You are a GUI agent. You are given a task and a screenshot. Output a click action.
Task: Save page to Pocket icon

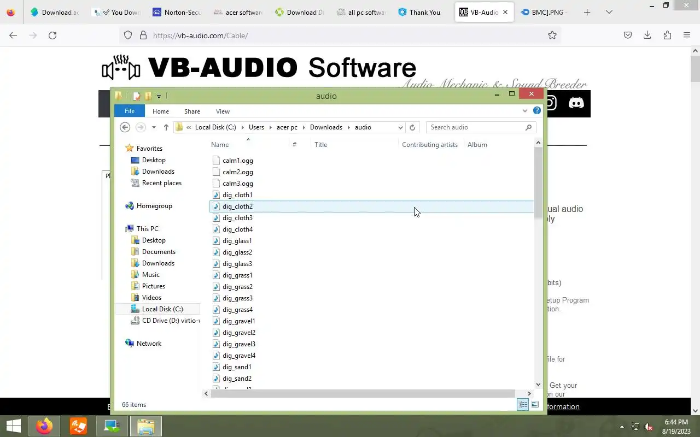click(x=628, y=36)
